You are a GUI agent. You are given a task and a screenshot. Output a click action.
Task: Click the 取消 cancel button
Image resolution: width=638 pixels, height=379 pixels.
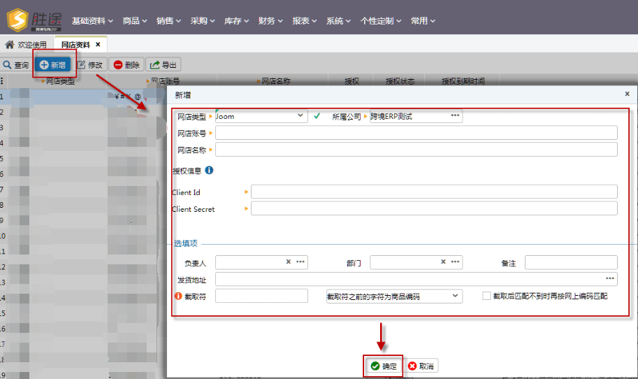click(x=421, y=366)
